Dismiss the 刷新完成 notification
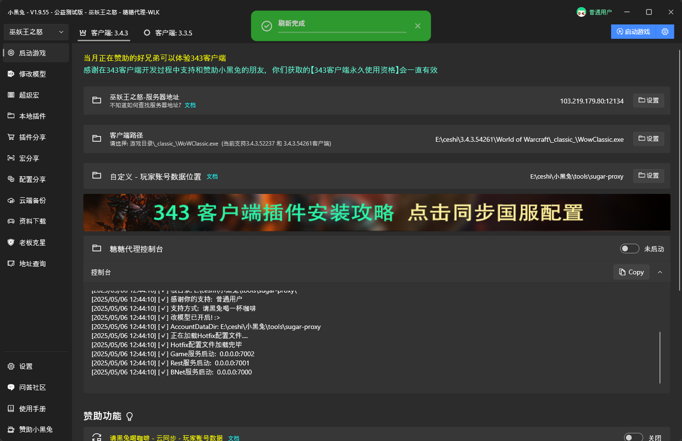The height and width of the screenshot is (441, 682). 418,26
